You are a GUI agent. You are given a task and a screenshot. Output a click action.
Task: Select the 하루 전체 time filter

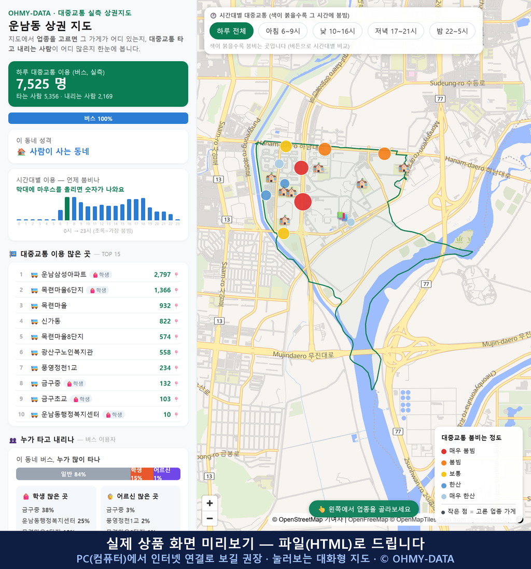click(x=231, y=31)
